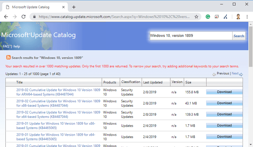Click the Search button
253x147 pixels.
239,36
